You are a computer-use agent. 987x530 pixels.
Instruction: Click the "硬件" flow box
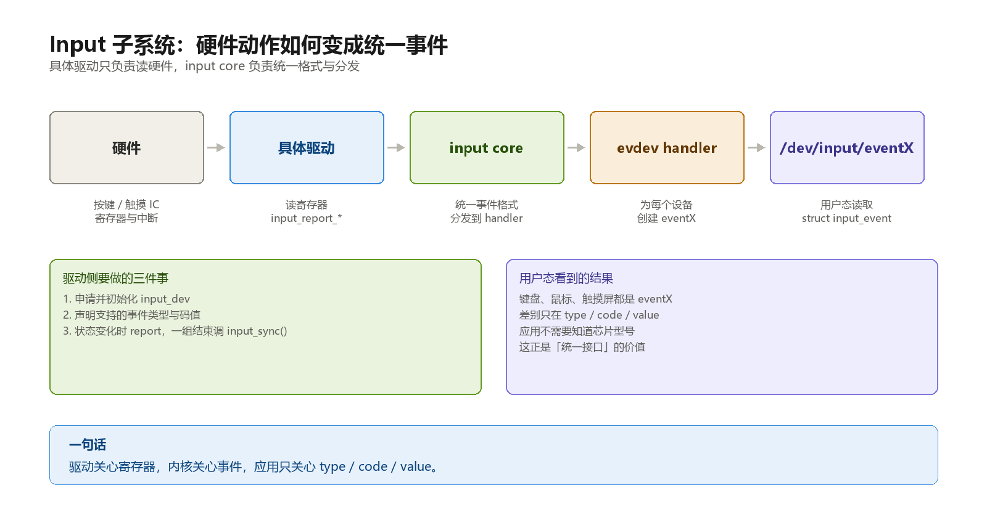[x=126, y=148]
